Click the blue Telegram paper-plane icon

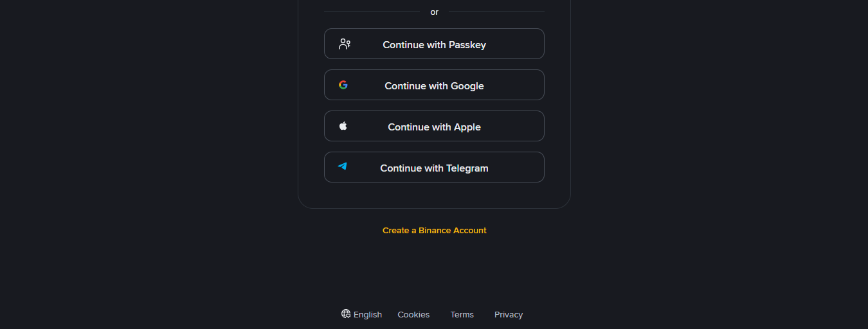343,166
